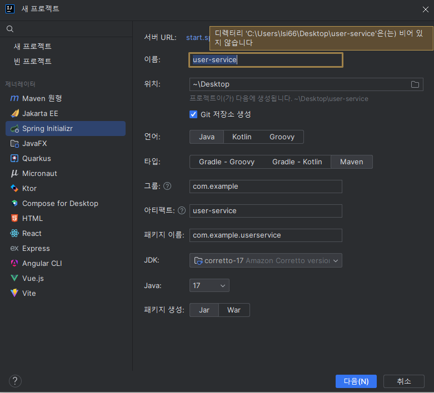
Task: Click the directory not empty warning tooltip
Action: (321, 38)
